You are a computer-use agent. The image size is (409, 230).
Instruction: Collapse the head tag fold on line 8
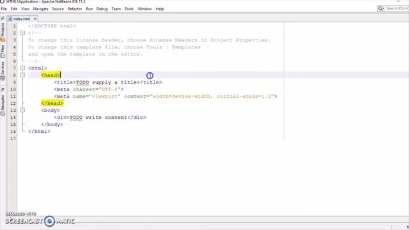(x=23, y=75)
